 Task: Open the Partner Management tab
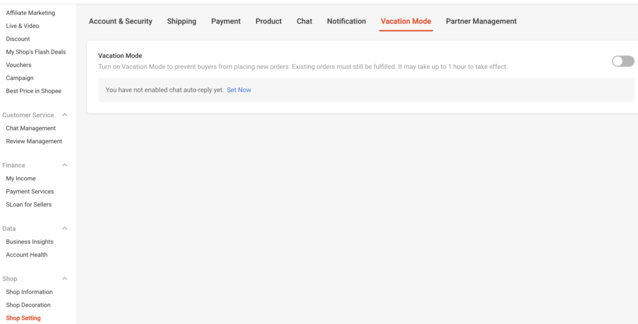[x=481, y=21]
